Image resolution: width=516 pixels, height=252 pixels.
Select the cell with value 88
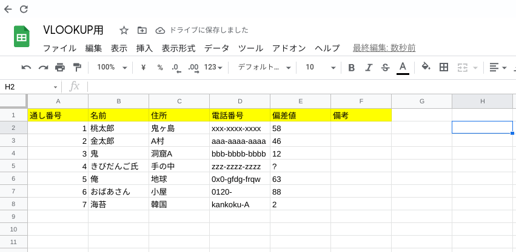pos(301,192)
